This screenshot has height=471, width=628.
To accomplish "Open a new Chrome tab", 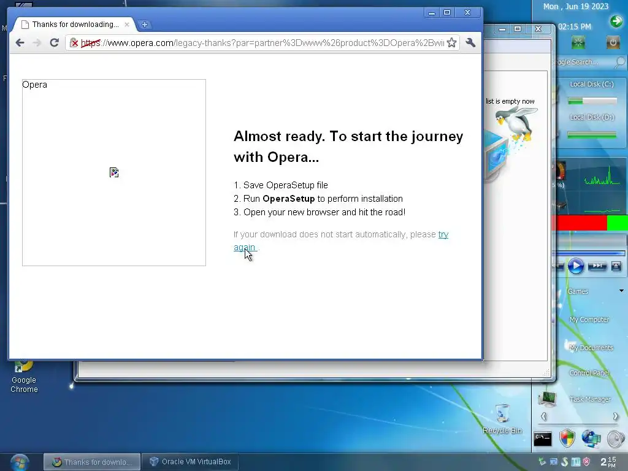I will click(x=145, y=25).
